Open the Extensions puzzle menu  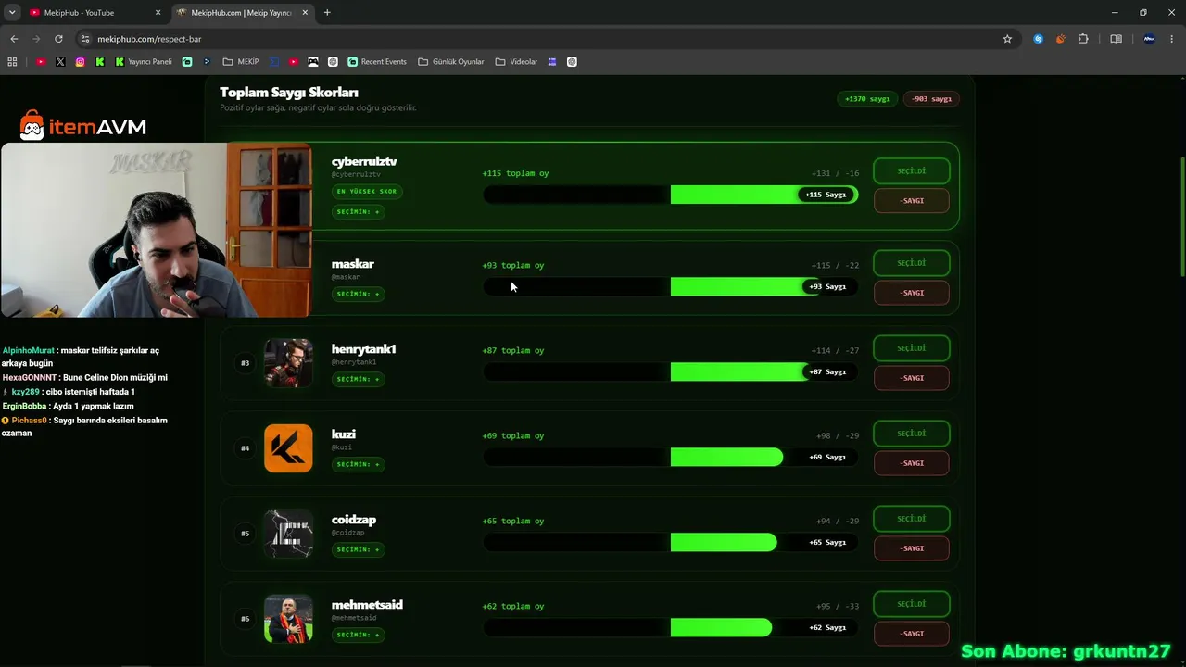point(1083,39)
